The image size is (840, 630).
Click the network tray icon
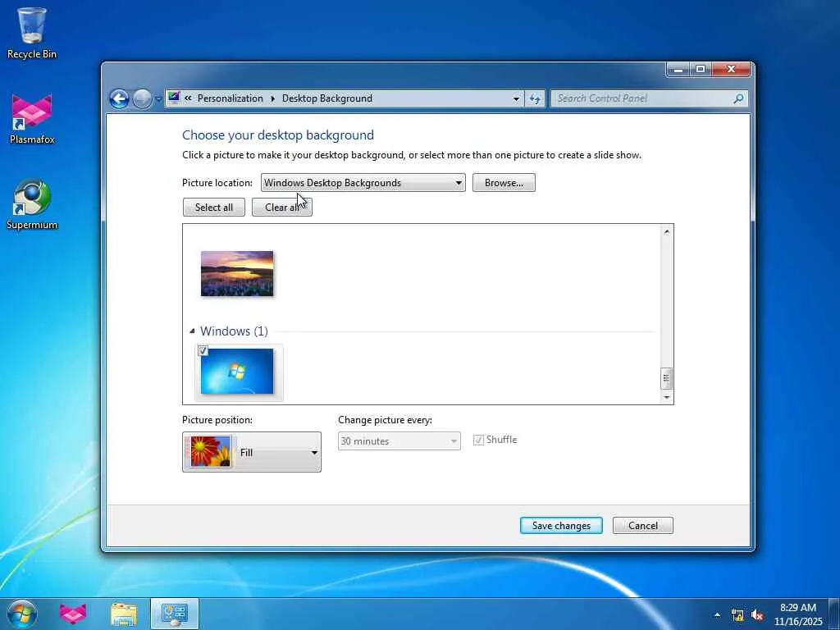tap(737, 615)
